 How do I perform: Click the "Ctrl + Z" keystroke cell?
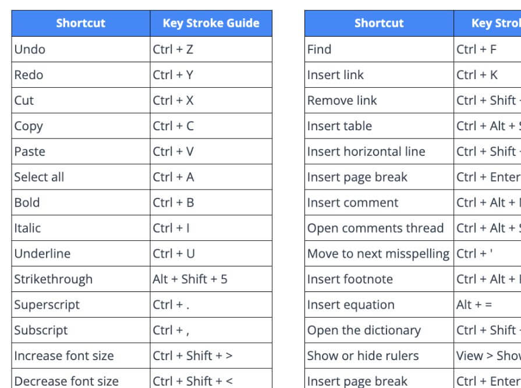[211, 49]
